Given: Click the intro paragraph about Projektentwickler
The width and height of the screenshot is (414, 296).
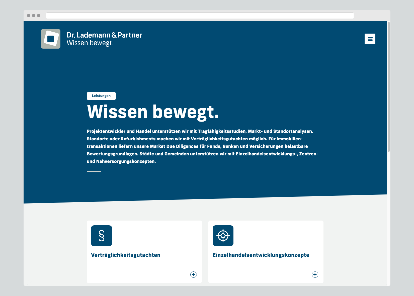Looking at the screenshot, I should tap(202, 146).
